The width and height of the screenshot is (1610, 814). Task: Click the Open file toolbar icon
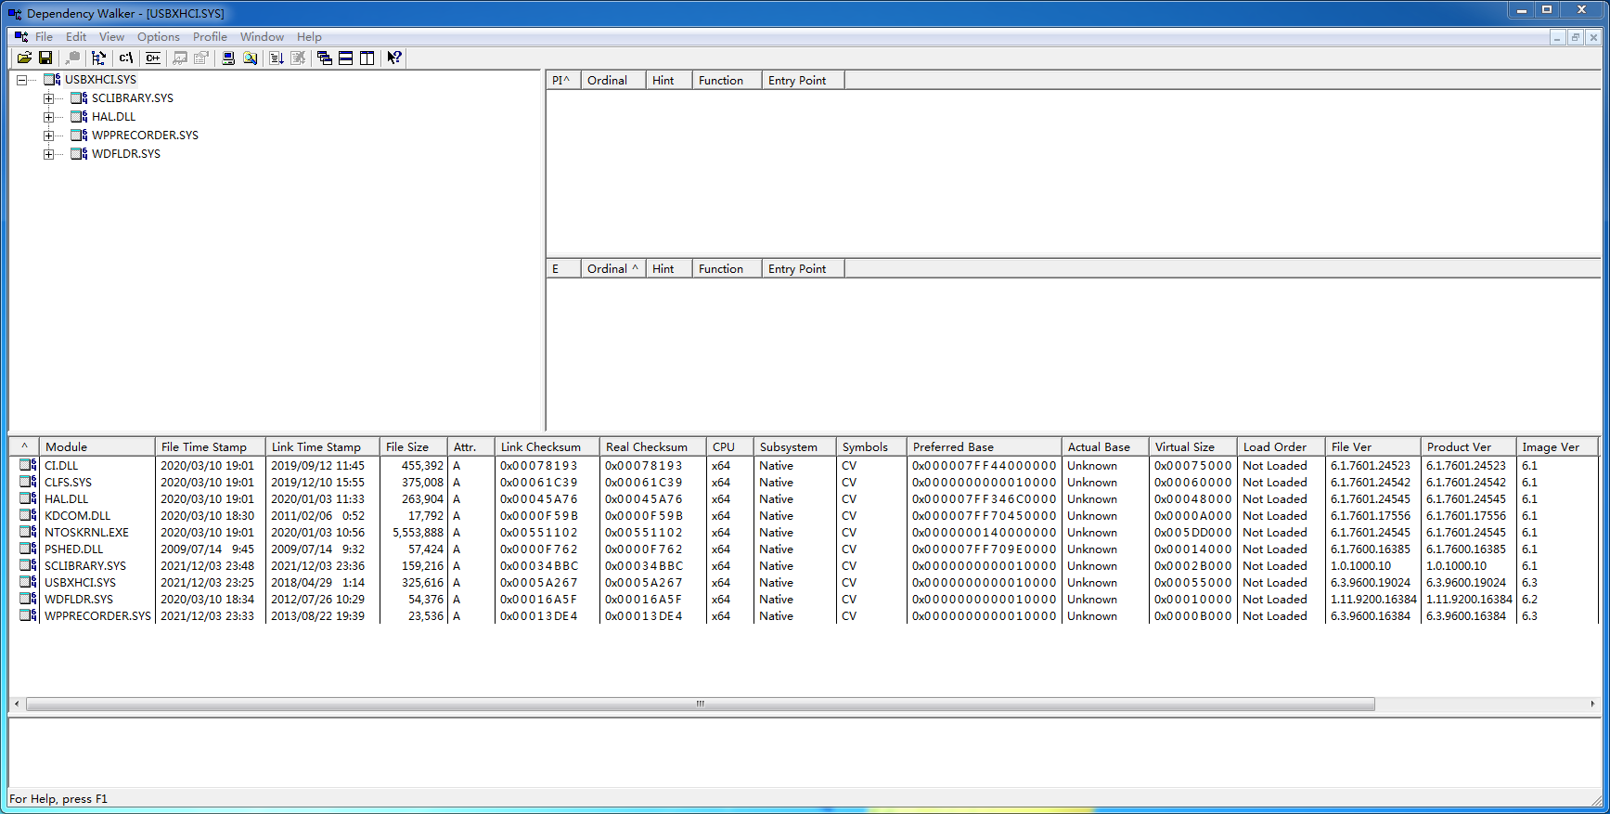(x=24, y=58)
